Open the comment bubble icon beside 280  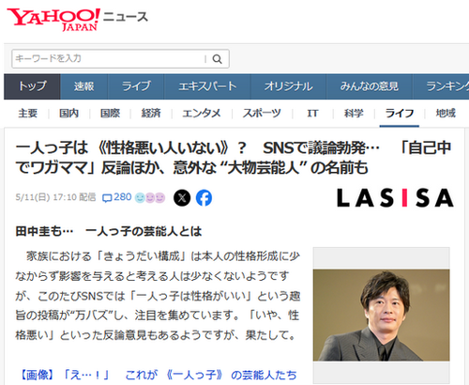click(x=107, y=198)
